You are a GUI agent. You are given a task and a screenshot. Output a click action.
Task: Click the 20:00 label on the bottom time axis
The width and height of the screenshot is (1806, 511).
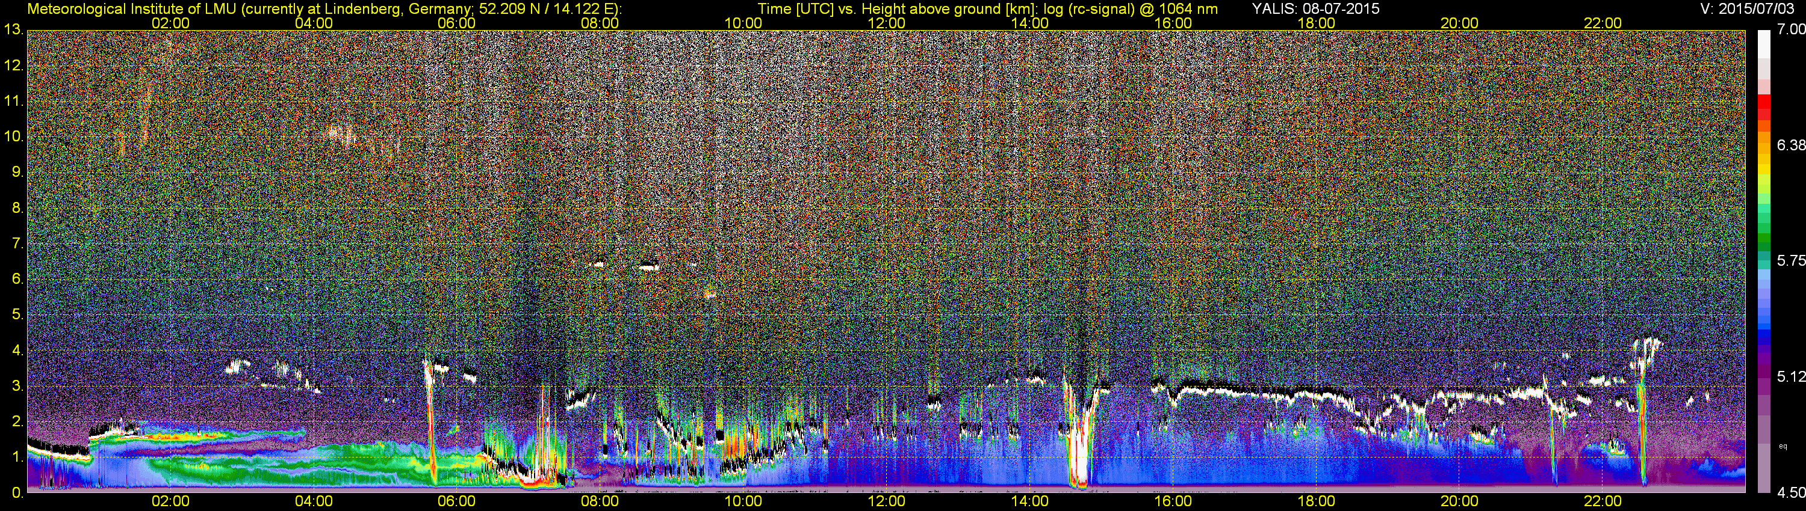(1460, 502)
